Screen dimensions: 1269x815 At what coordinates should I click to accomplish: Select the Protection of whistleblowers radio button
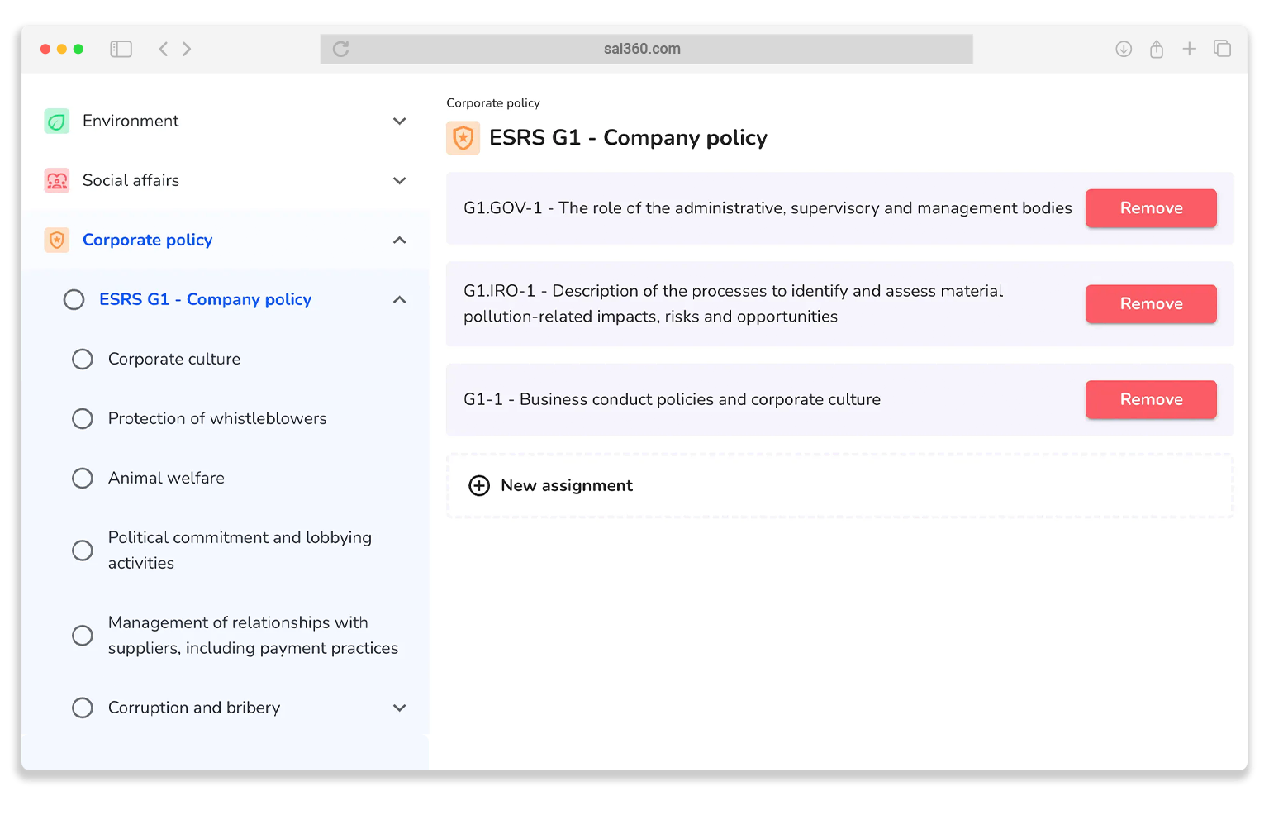83,419
